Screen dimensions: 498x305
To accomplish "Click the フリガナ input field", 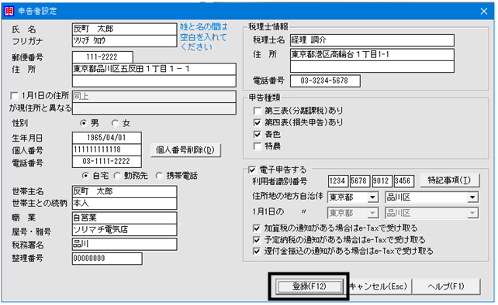I will pyautogui.click(x=124, y=41).
